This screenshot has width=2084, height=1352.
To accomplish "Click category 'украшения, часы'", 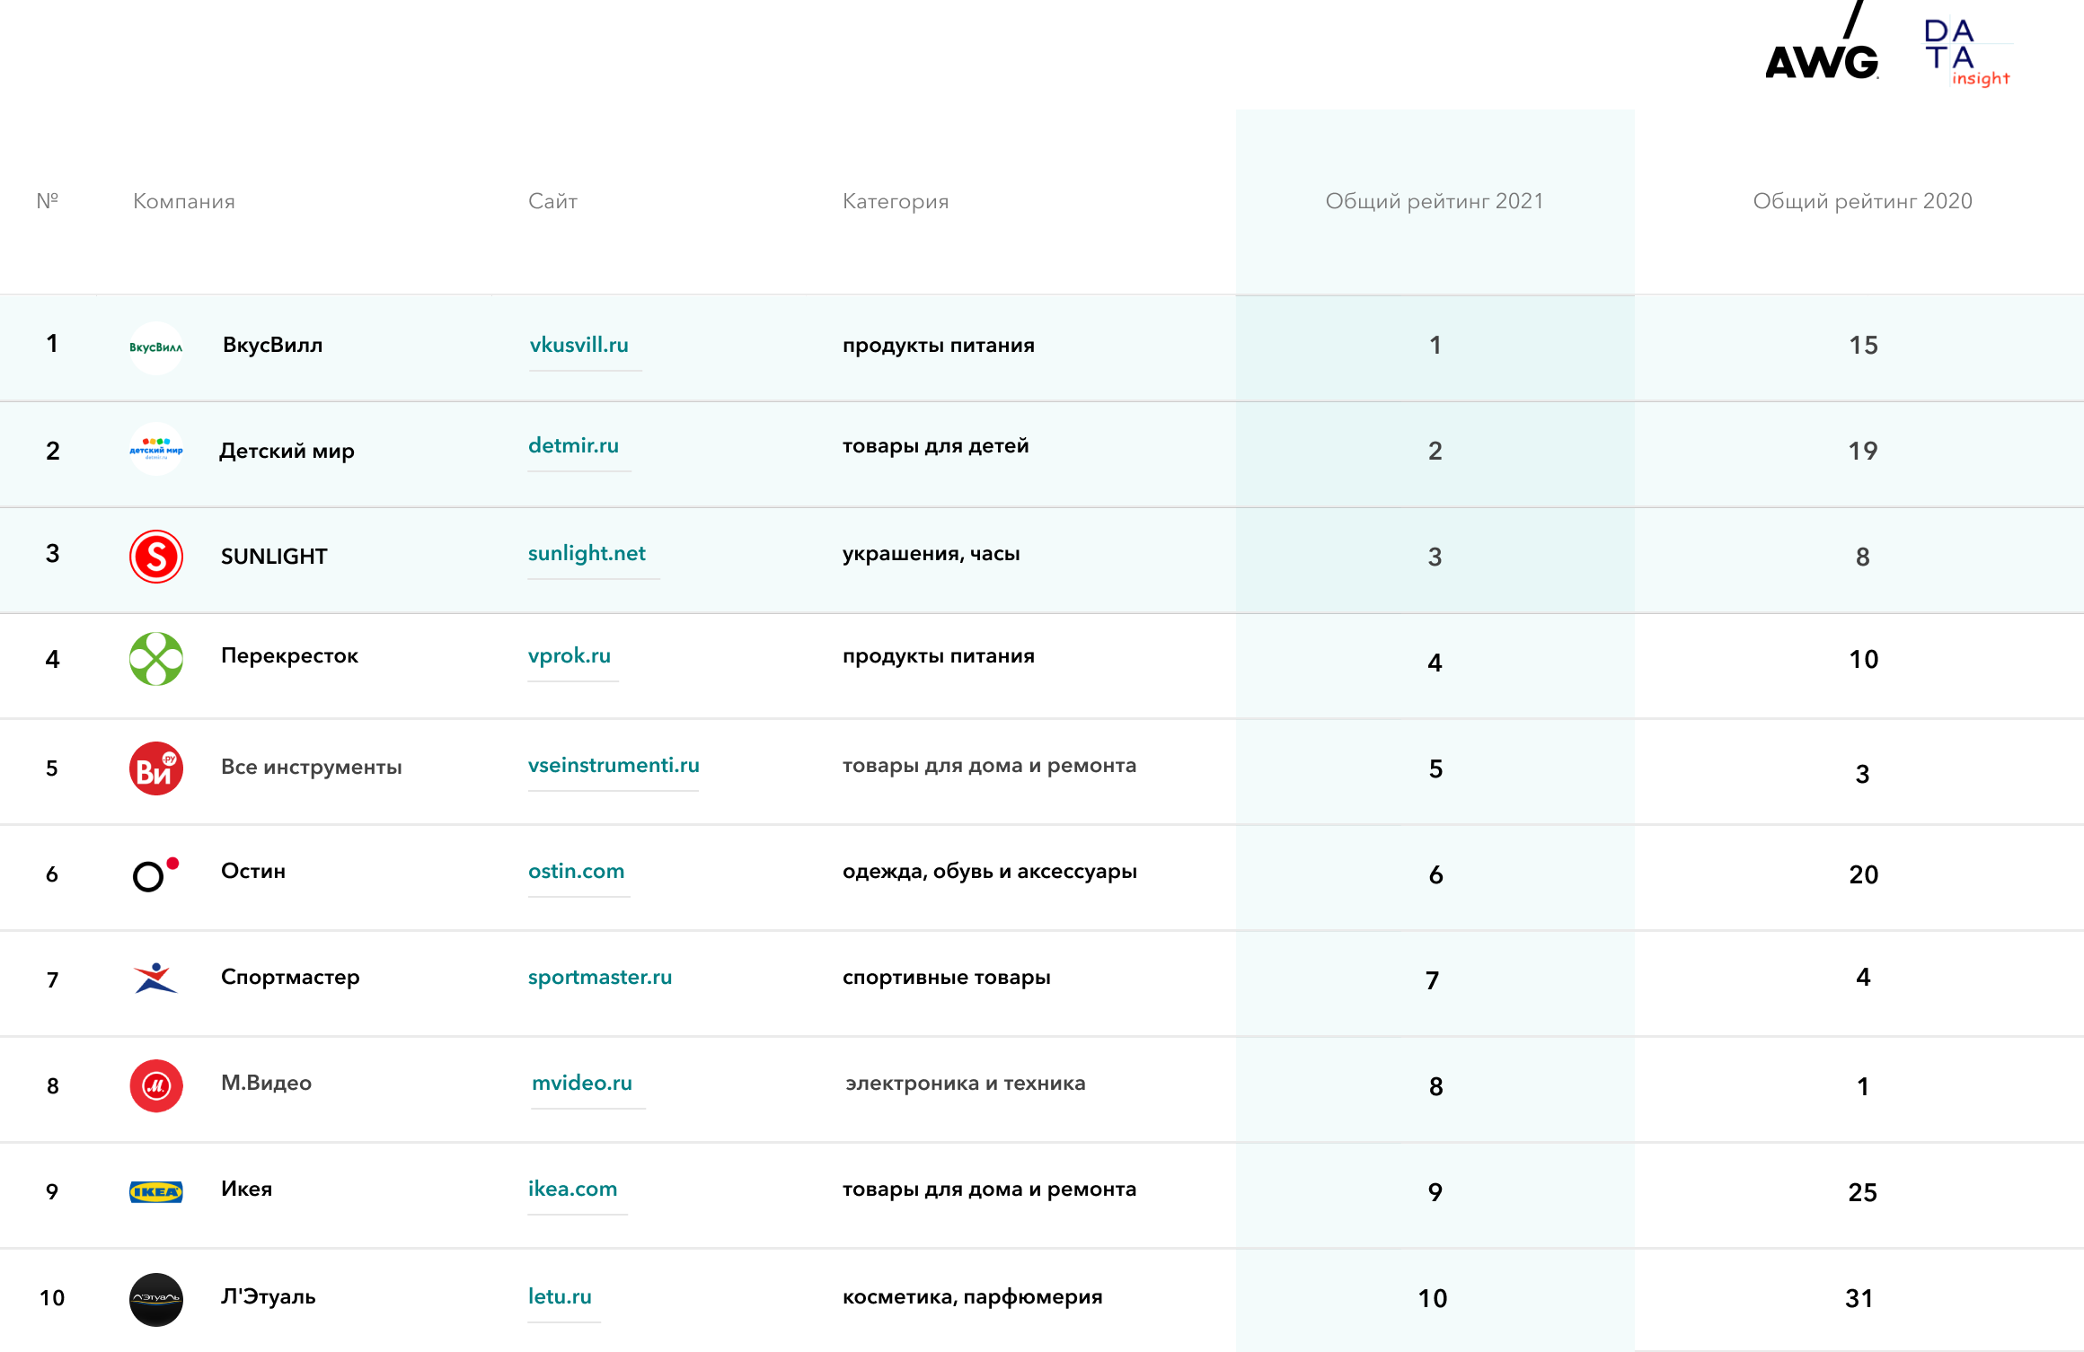I will 932,553.
